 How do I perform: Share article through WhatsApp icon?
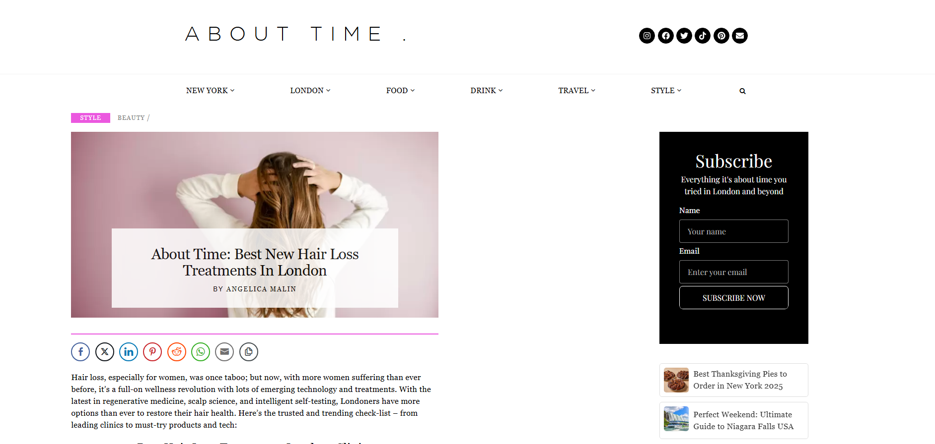pos(201,352)
